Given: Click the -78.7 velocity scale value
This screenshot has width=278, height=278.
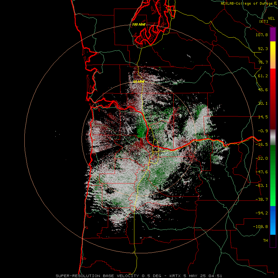Looking at the screenshot, I should (262, 200).
